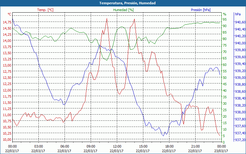Click the 18:00 time axis label

click(169, 146)
